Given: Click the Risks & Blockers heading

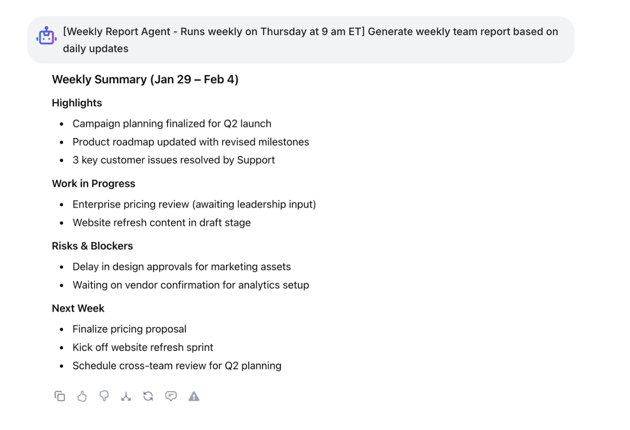Looking at the screenshot, I should click(92, 246).
